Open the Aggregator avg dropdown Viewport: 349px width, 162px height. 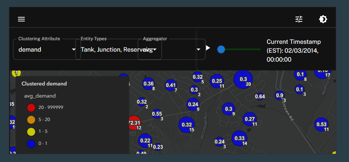172,49
